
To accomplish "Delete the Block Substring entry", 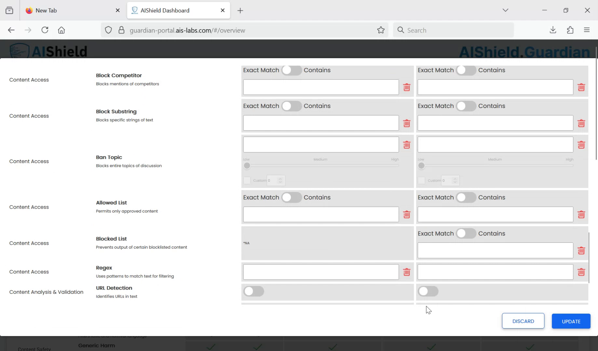I will 406,123.
